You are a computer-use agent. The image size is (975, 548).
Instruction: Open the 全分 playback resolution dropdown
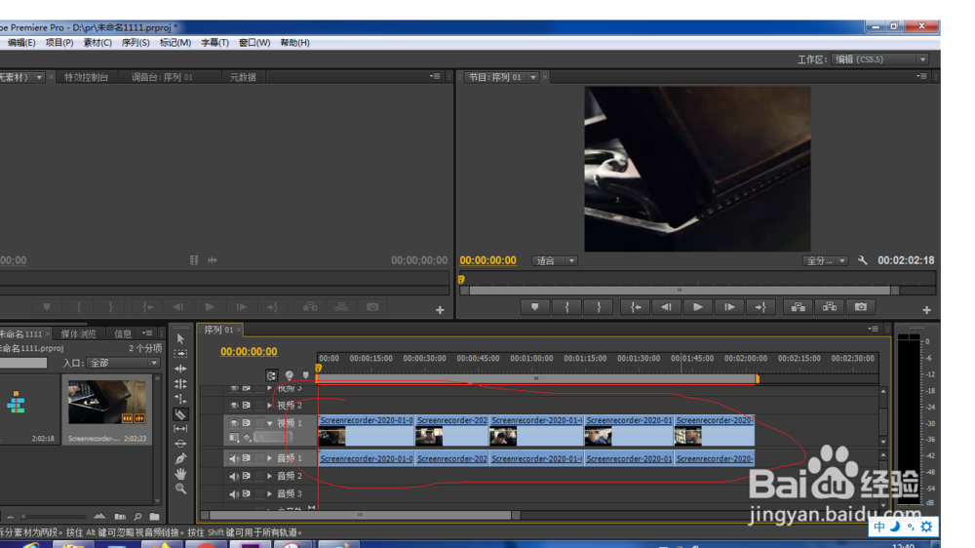click(825, 260)
